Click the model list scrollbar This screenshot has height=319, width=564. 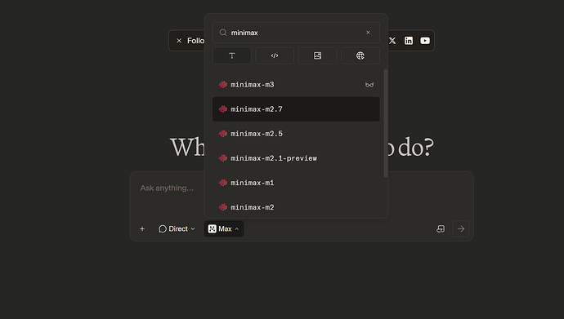coord(386,123)
